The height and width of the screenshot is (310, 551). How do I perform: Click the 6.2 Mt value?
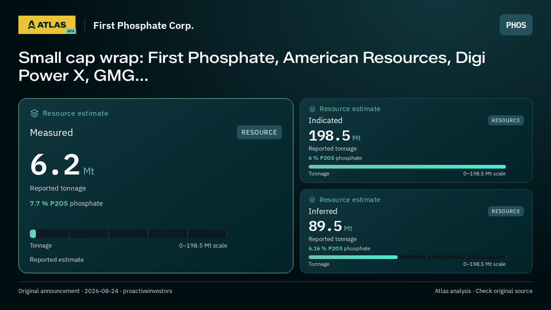(x=62, y=165)
